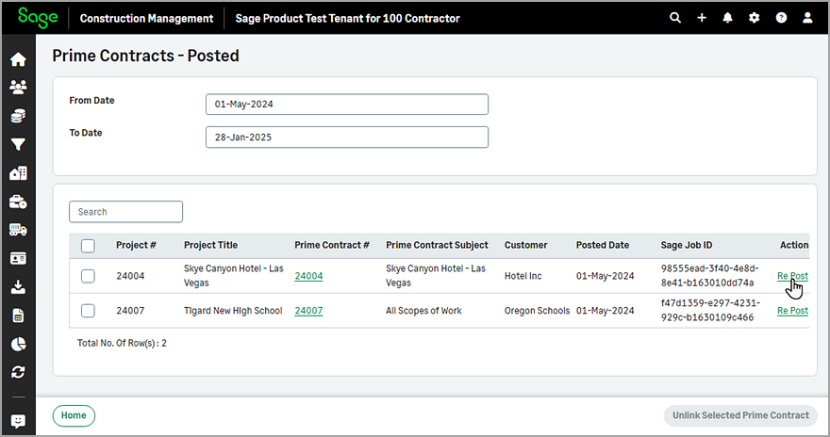
Task: Open the coins stack sidebar icon
Action: pyautogui.click(x=18, y=116)
